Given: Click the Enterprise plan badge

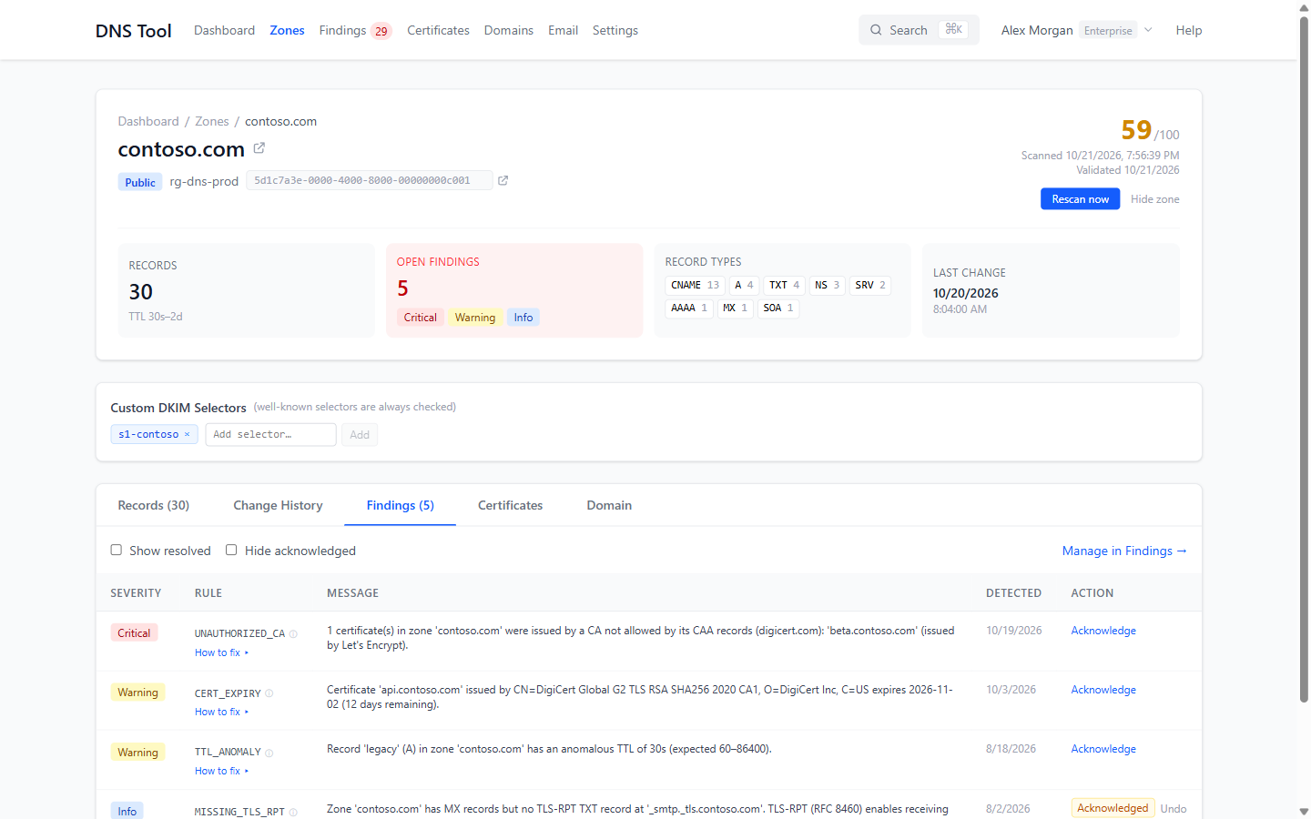Looking at the screenshot, I should coord(1108,31).
